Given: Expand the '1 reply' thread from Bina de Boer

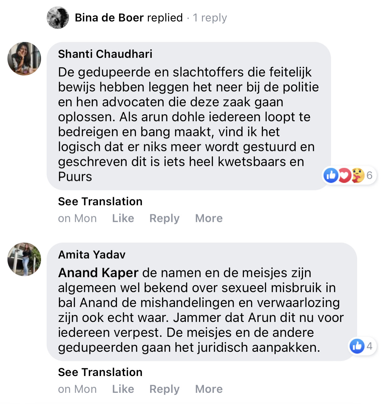Looking at the screenshot, I should point(210,18).
